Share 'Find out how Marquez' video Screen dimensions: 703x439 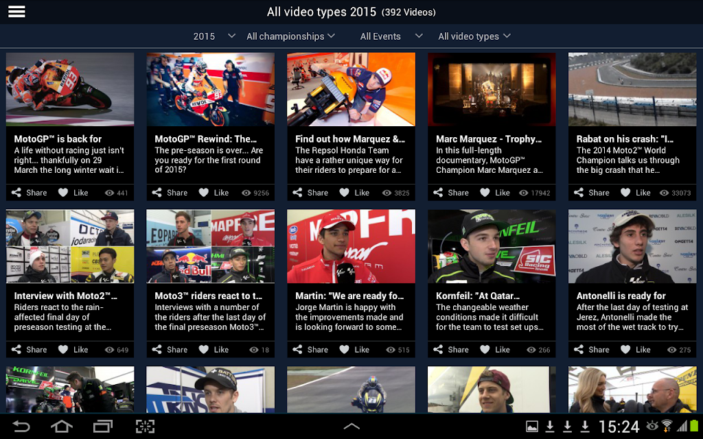click(x=310, y=193)
